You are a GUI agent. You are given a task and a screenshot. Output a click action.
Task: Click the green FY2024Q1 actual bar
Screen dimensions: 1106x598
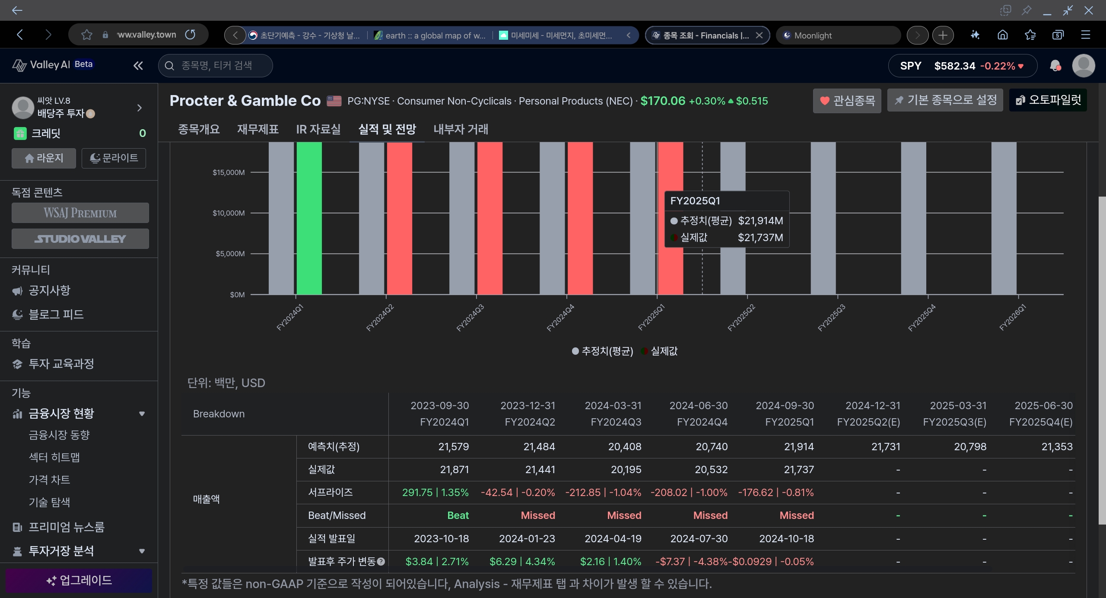pyautogui.click(x=309, y=218)
